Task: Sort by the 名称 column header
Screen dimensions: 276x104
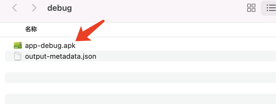Action: (x=31, y=29)
